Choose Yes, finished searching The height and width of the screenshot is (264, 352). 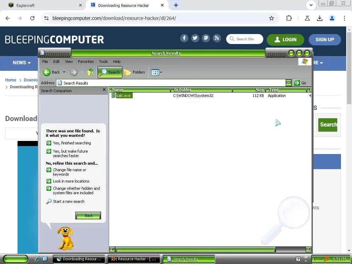coord(69,143)
